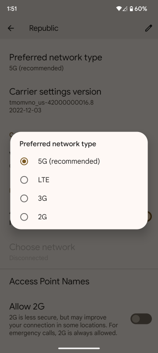158x353 pixels.
Task: Tap the home gesture navigation bar
Action: tap(79, 348)
